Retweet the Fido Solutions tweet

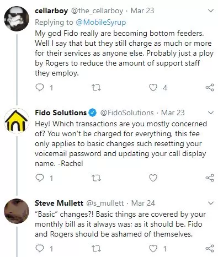tap(96, 178)
